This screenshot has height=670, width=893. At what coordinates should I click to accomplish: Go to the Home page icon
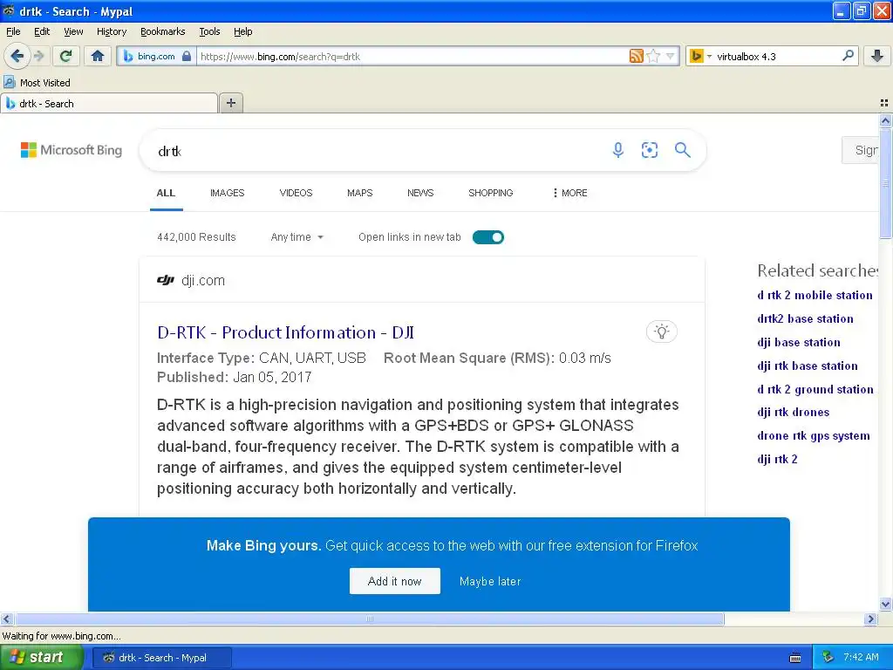[x=98, y=56]
